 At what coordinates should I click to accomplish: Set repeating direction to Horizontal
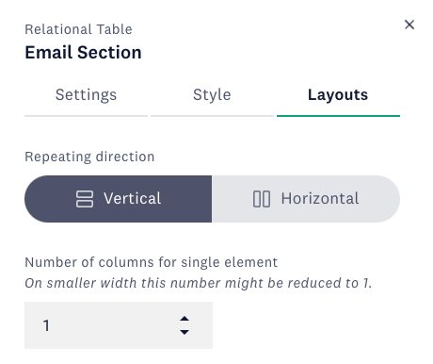(306, 199)
